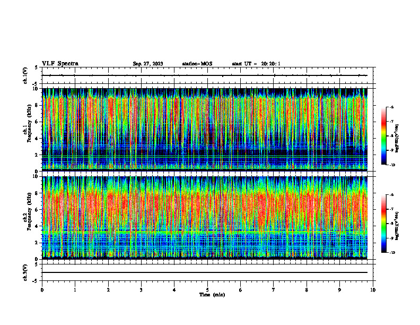Image resolution: width=420 pixels, height=325 pixels.
Task: Click the "VLF Spectra" plot title
Action: [x=60, y=64]
